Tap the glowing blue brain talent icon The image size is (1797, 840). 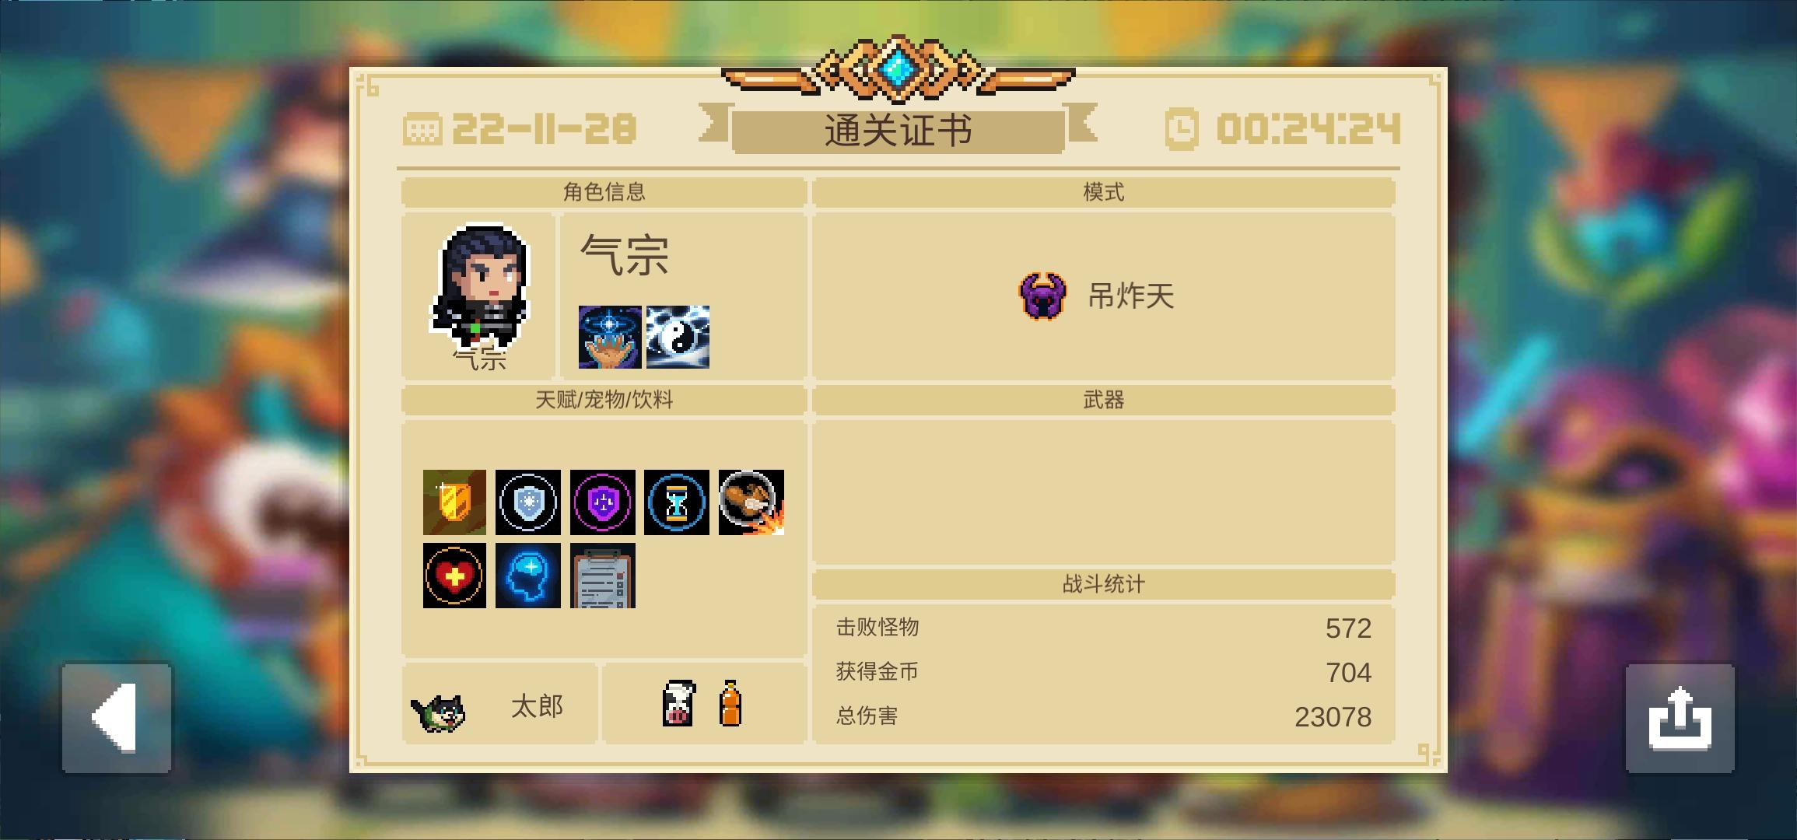click(528, 576)
